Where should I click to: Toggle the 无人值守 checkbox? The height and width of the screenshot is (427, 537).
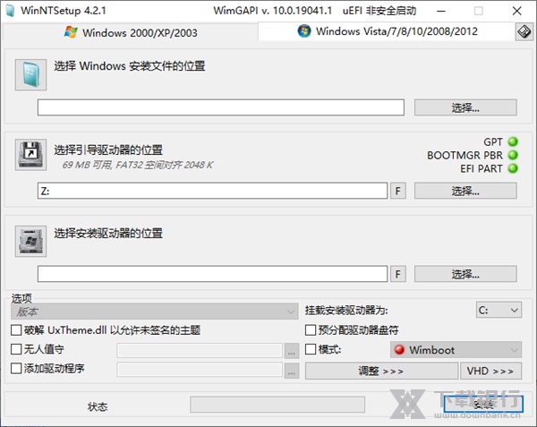[17, 349]
